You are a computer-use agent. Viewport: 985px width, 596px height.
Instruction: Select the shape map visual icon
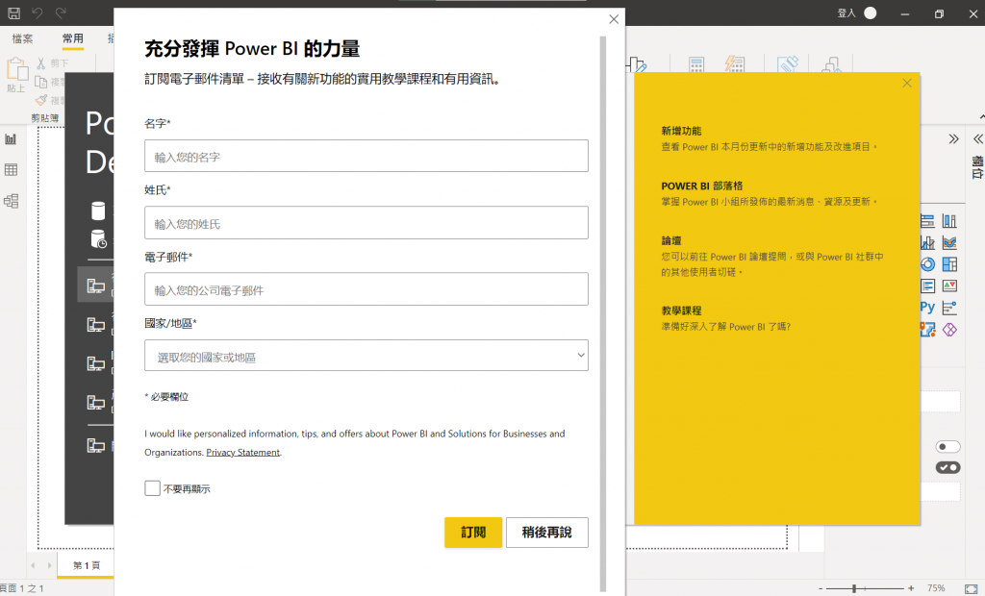[927, 329]
